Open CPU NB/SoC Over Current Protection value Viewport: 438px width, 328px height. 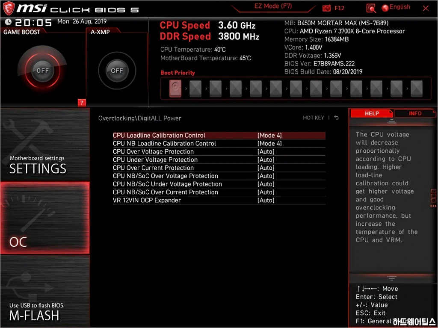click(266, 192)
